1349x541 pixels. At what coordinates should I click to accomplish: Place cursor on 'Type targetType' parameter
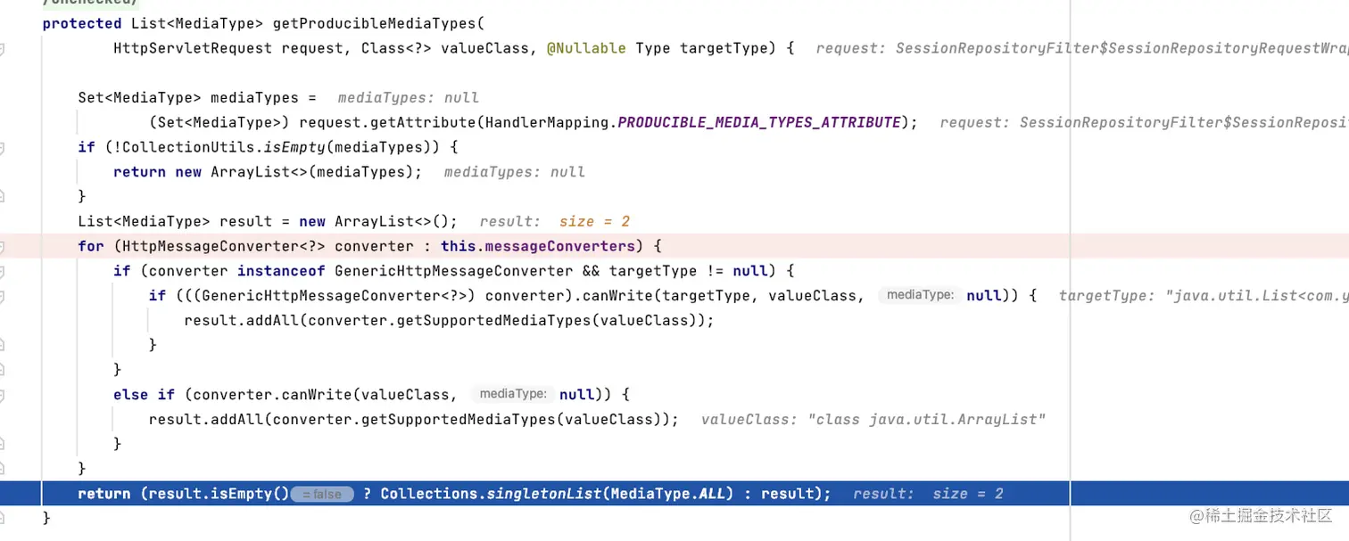[x=701, y=48]
